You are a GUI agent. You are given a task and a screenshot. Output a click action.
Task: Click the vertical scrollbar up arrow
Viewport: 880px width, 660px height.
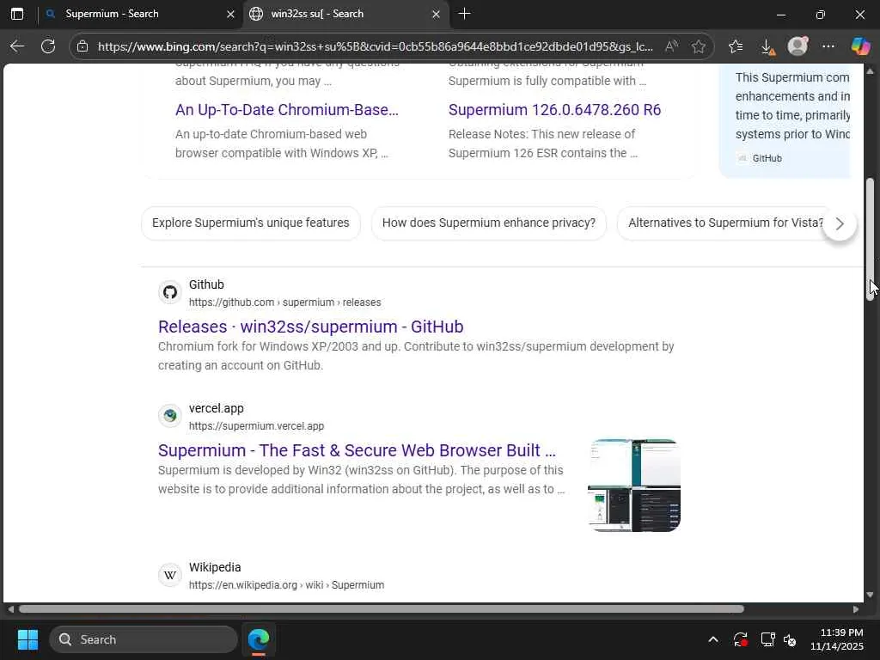coord(871,71)
